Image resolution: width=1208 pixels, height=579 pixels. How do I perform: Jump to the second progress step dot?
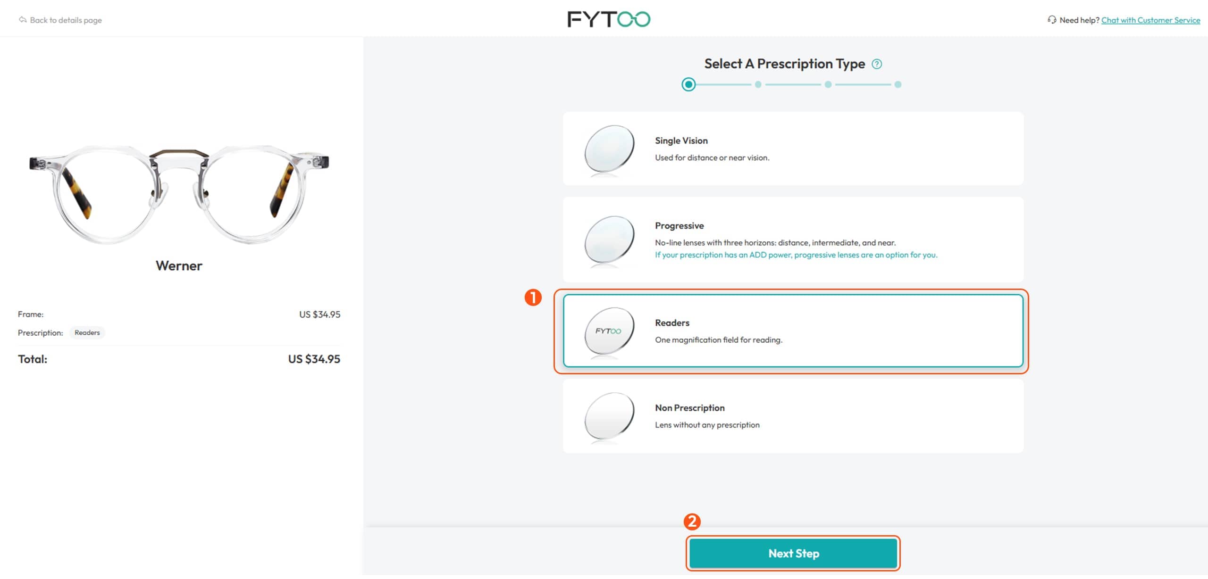[x=758, y=84]
